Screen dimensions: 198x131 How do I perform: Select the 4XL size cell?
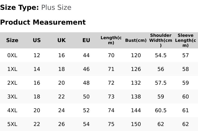(12, 110)
